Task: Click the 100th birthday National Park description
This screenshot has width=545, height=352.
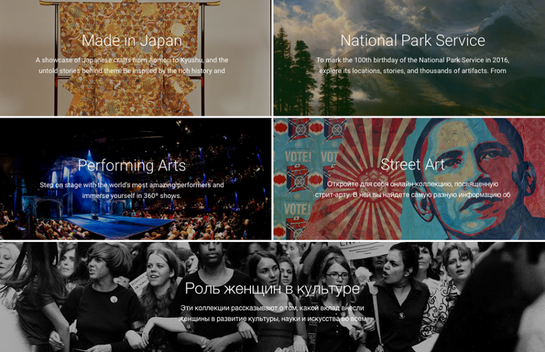Action: pos(413,65)
